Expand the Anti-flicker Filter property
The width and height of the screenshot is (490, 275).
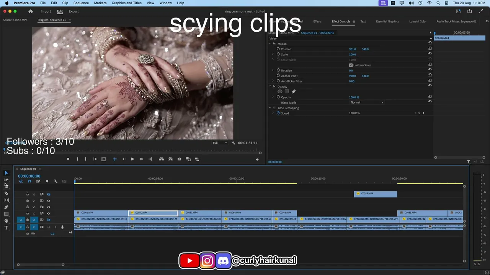273,81
